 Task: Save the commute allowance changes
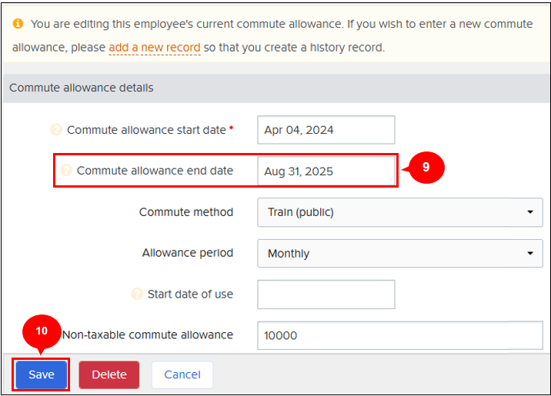(42, 374)
